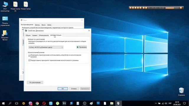The image size is (189, 106).
Task: Click the Проверка test button
Action: pos(82,47)
